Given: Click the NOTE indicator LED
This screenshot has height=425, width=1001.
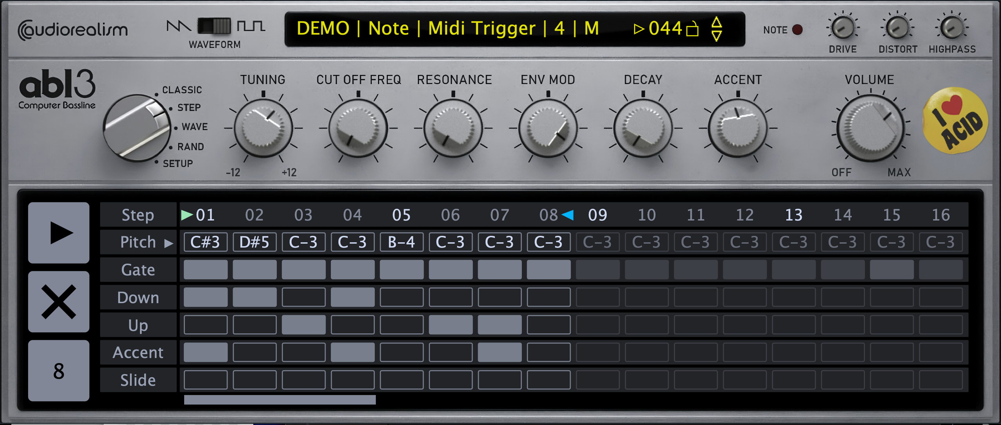Looking at the screenshot, I should coord(797,29).
